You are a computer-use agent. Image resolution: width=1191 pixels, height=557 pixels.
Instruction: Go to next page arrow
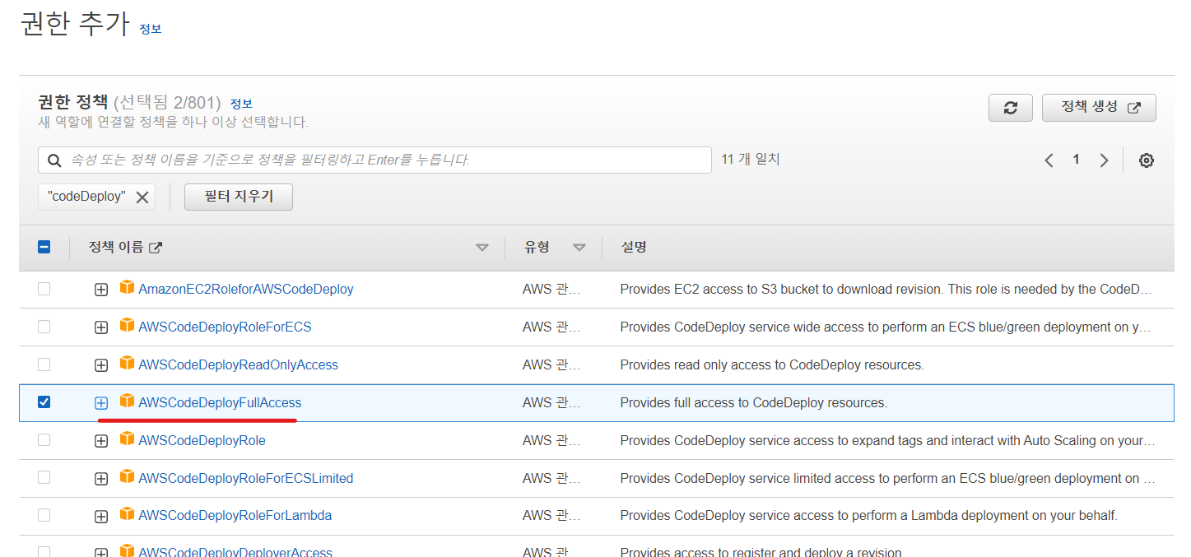tap(1104, 160)
